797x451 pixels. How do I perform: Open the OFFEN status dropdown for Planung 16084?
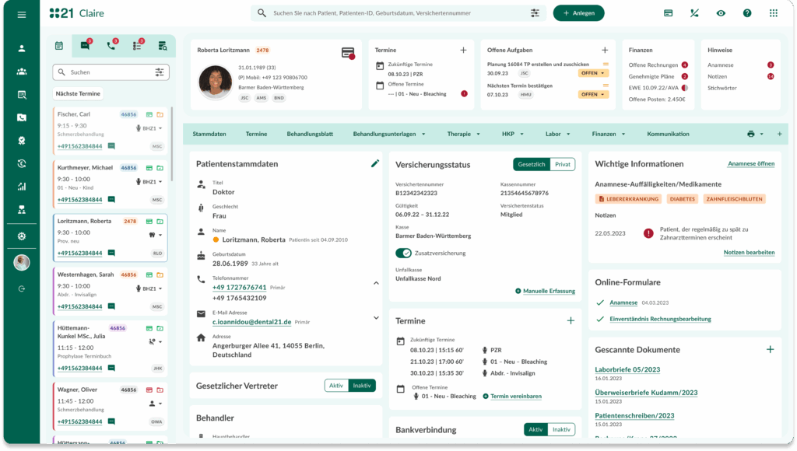click(593, 73)
